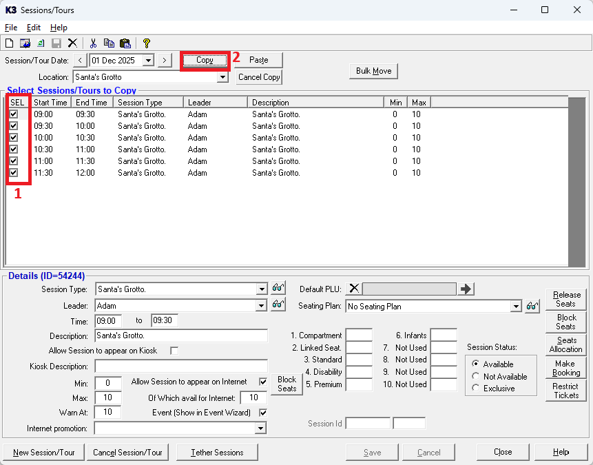This screenshot has width=593, height=465.
Task: Click the sessions list vertical scrollbar
Action: click(x=576, y=182)
